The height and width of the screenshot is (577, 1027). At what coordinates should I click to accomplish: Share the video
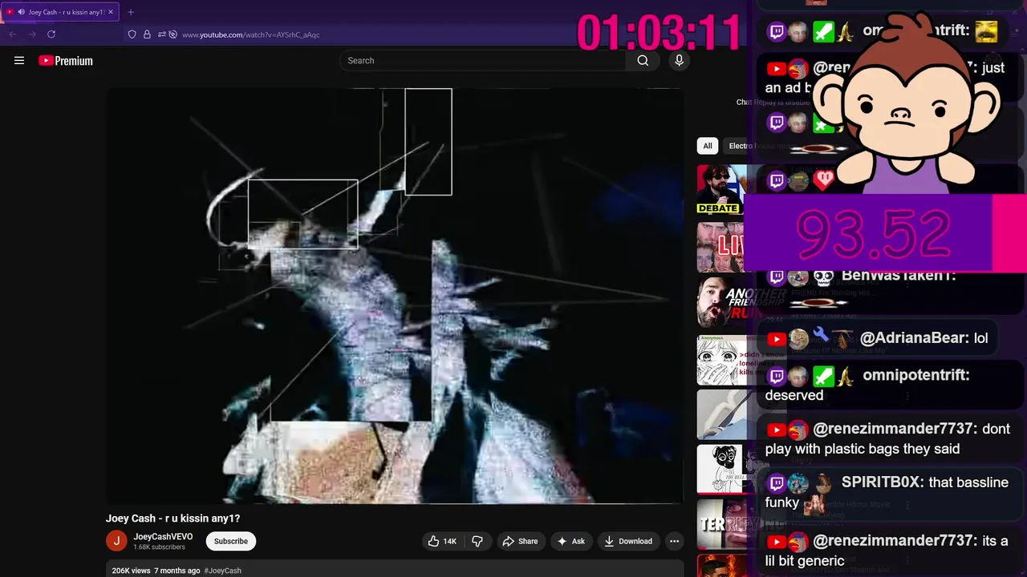click(x=520, y=541)
